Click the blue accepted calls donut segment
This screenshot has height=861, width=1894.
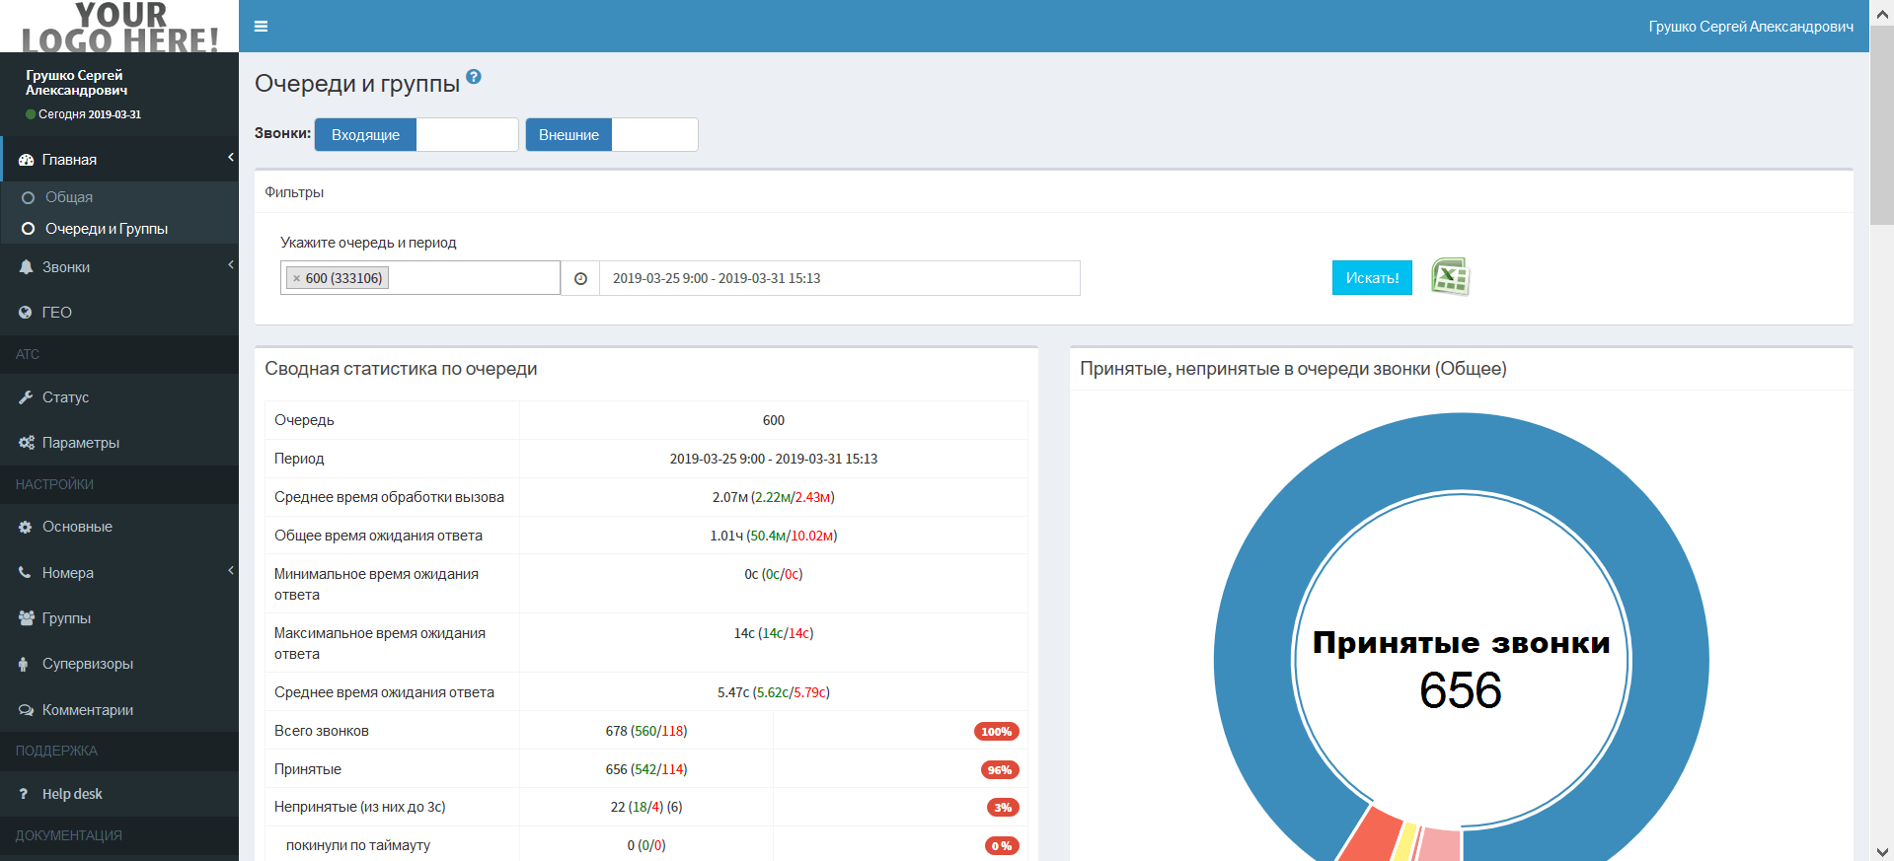pos(1461,452)
